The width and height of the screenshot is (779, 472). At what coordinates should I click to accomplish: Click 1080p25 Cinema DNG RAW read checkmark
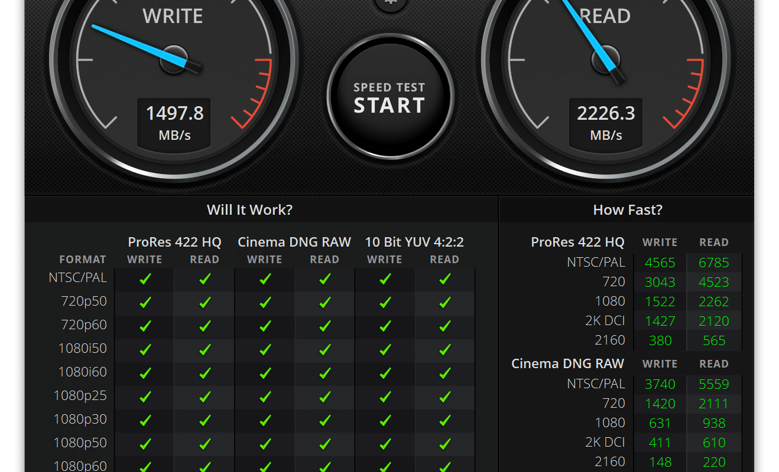[324, 396]
